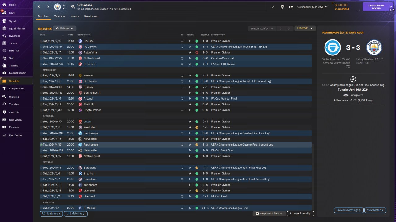Open the Tactics sidebar icon
This screenshot has height=222, width=396.
4,43
